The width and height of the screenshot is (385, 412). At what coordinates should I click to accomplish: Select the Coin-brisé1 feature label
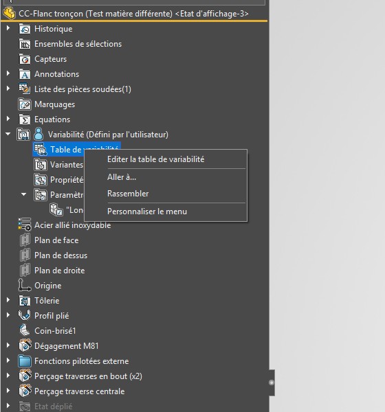(55, 331)
